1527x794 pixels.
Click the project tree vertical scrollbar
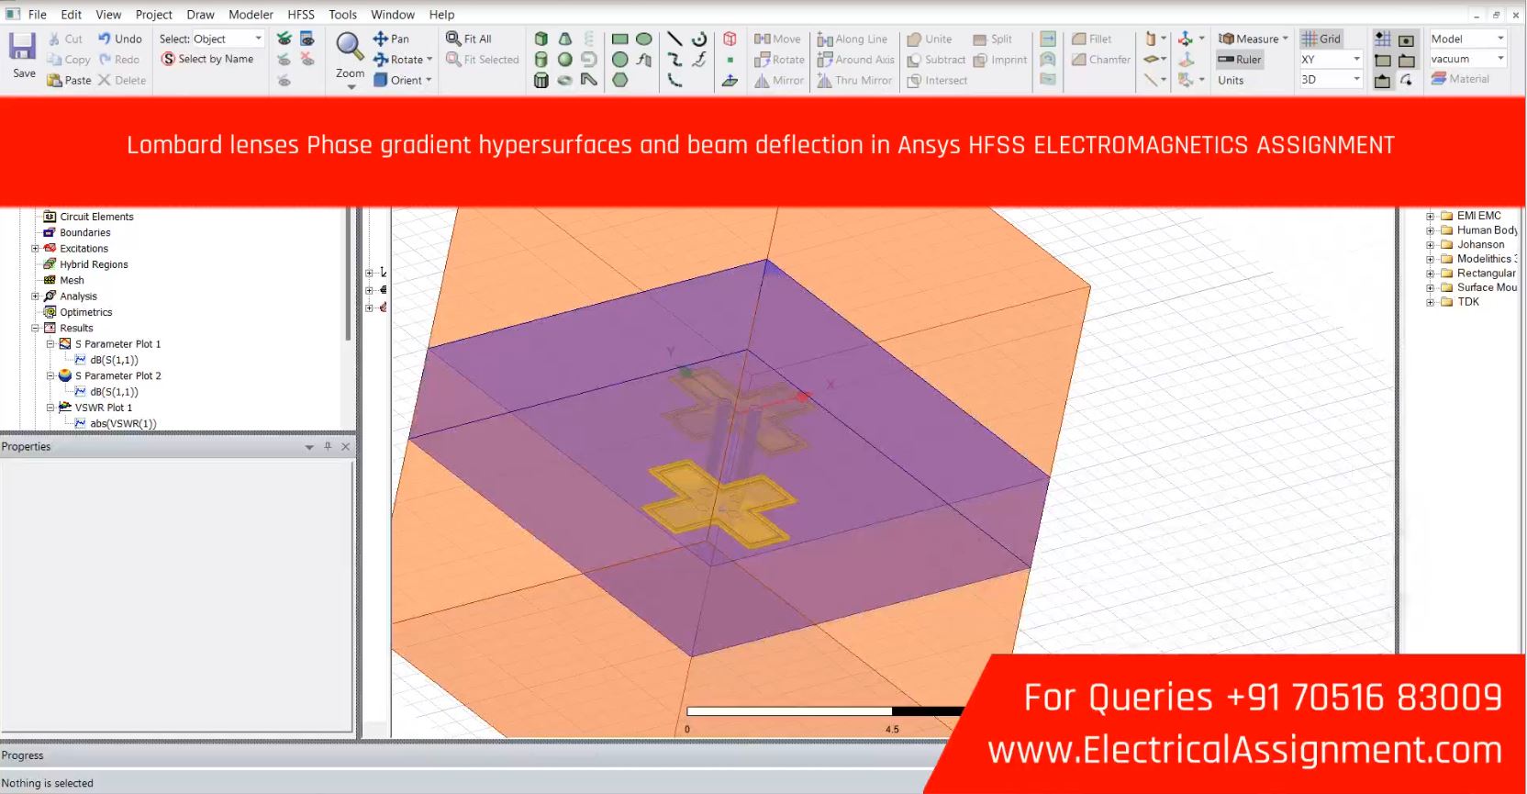(x=348, y=275)
